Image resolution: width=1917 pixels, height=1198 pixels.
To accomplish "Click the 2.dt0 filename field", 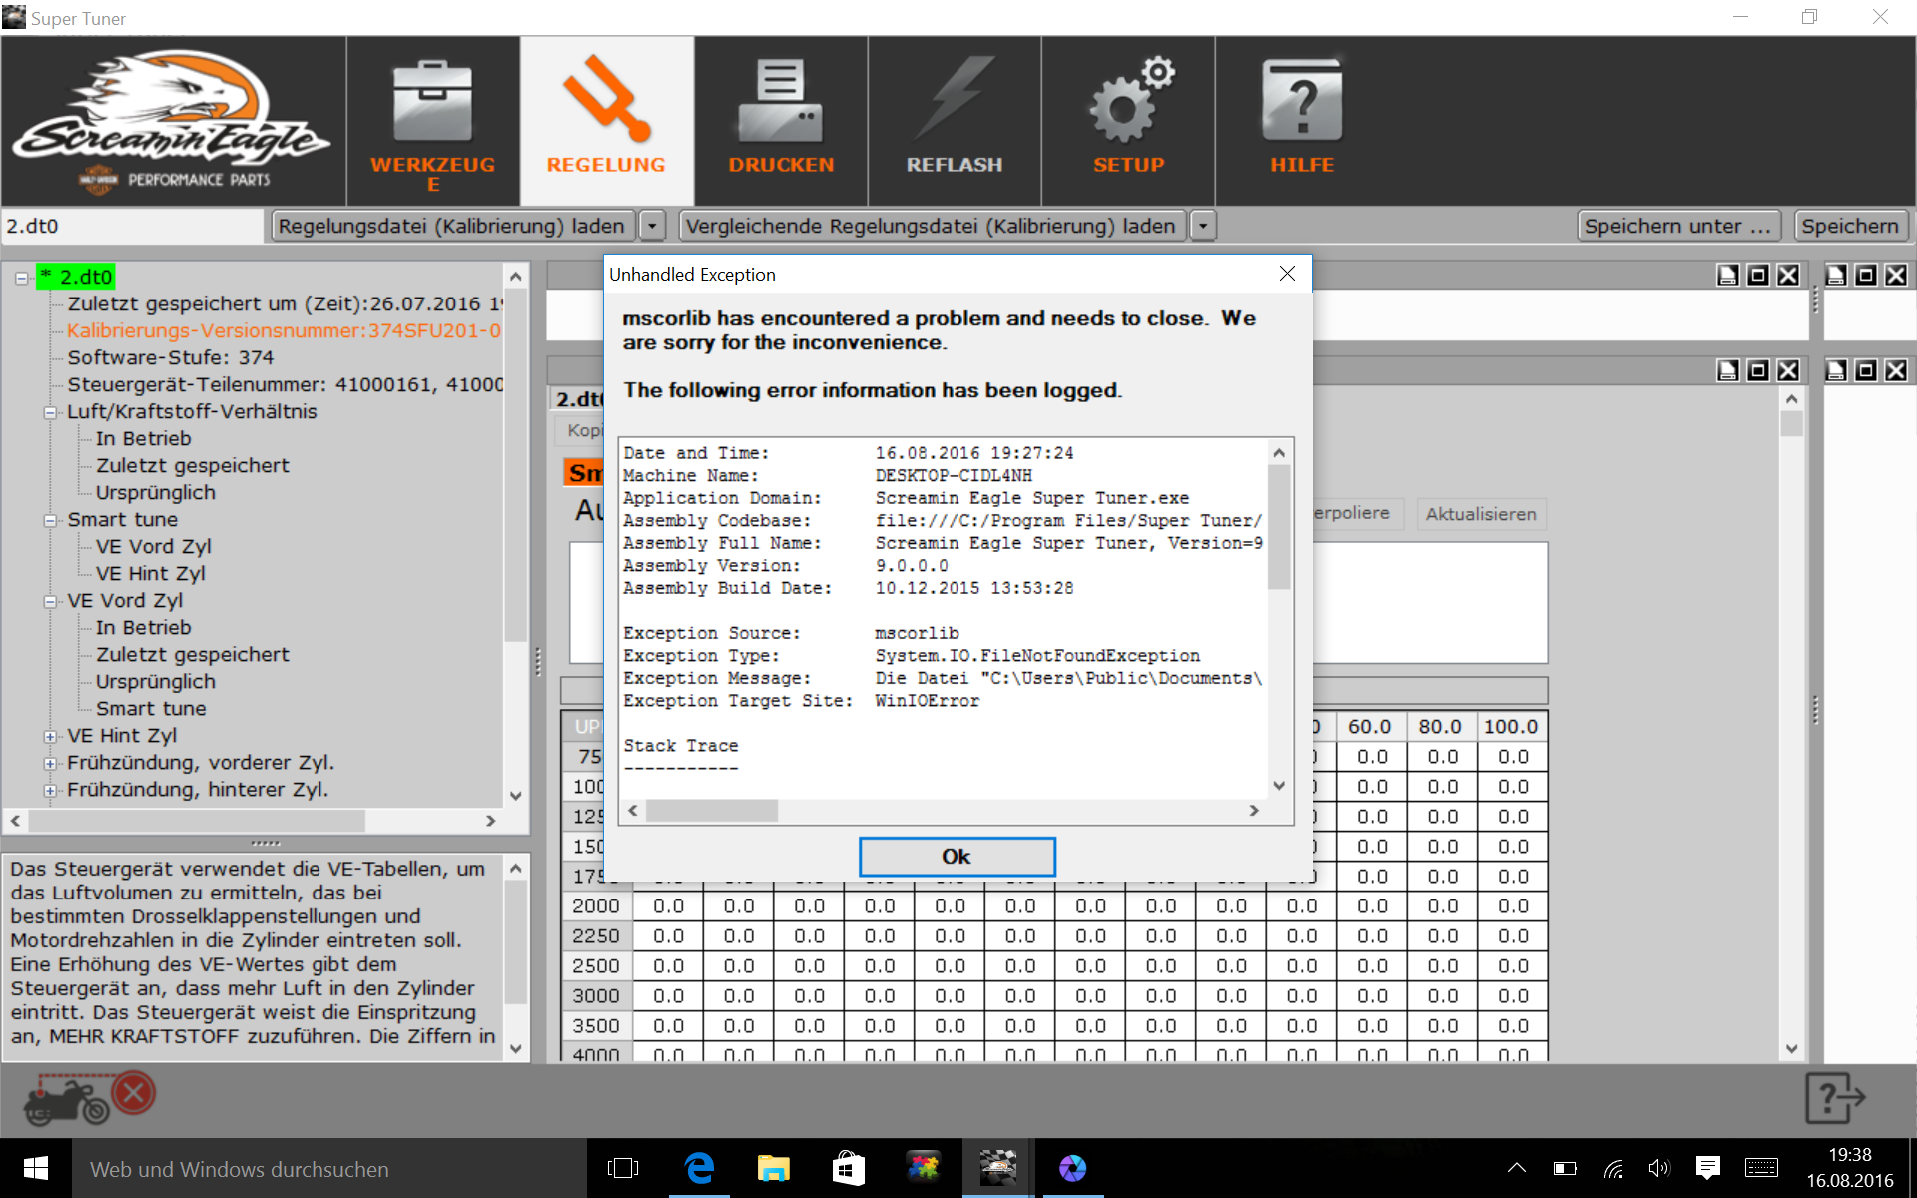I will [133, 226].
